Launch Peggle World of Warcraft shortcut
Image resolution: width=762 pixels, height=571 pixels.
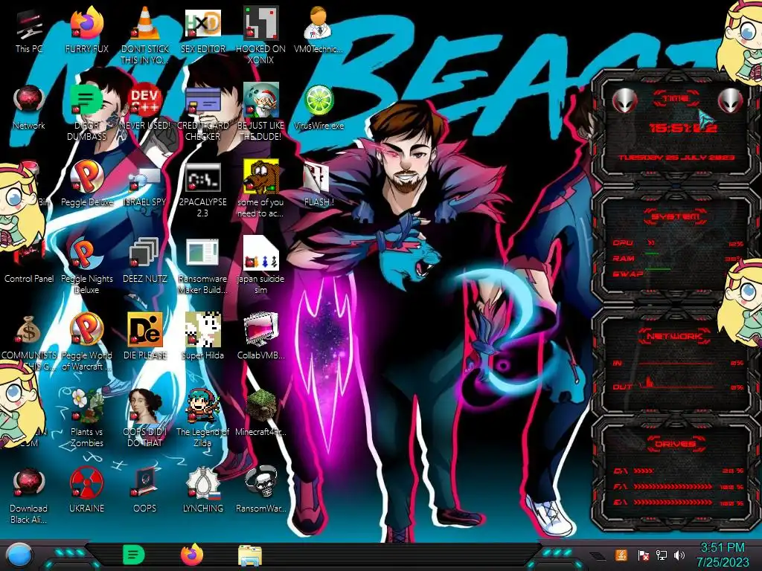tap(86, 342)
